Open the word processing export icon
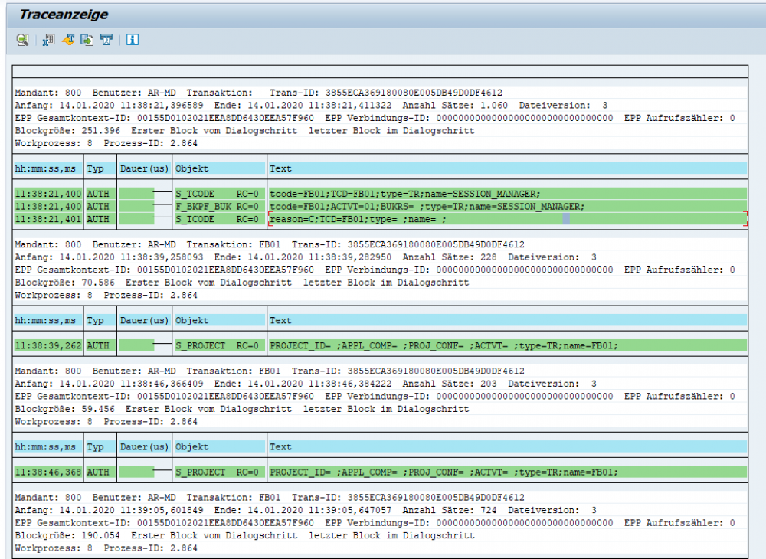Viewport: 766px width, 559px height. point(68,40)
